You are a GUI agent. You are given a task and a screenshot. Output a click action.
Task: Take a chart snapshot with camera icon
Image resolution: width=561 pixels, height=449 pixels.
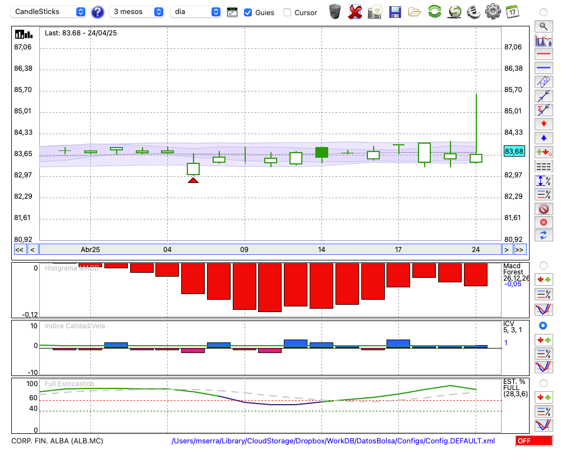pos(375,12)
